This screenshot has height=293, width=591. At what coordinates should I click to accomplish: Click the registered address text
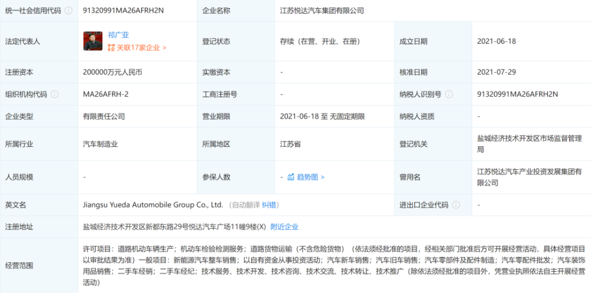pyautogui.click(x=174, y=227)
